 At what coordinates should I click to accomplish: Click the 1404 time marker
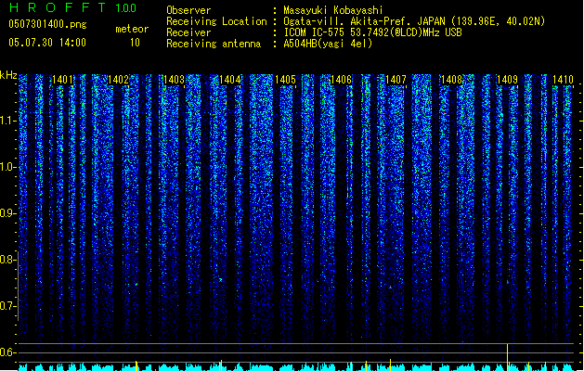pos(230,80)
